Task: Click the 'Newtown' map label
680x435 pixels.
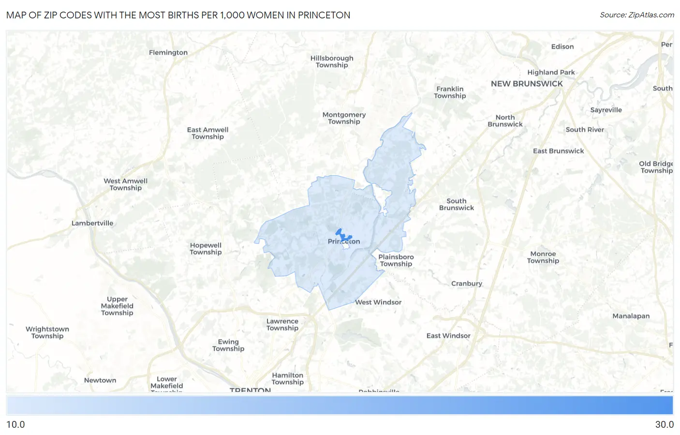Action: pyautogui.click(x=100, y=380)
